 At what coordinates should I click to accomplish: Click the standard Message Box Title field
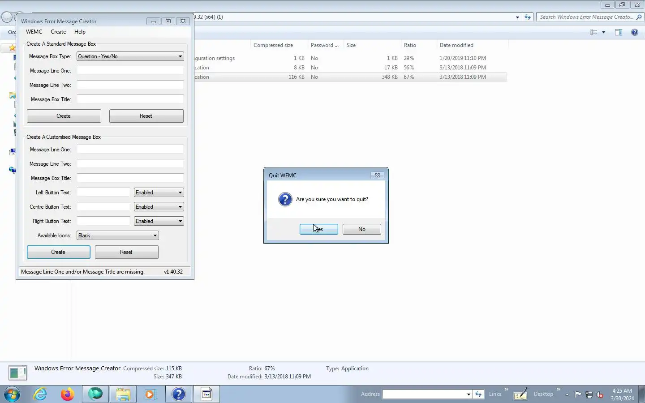(130, 99)
